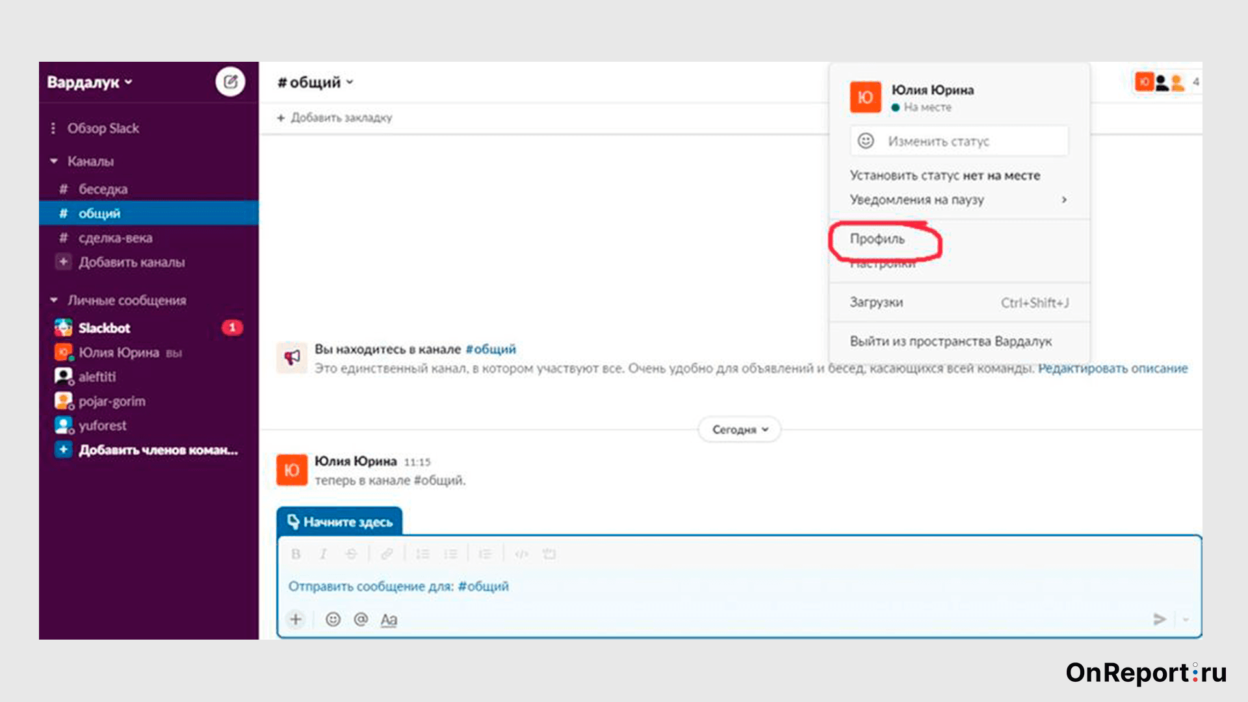
Task: Set status to нет на месте
Action: (944, 175)
